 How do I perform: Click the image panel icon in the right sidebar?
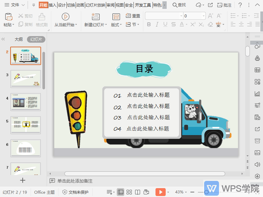coord(257,152)
